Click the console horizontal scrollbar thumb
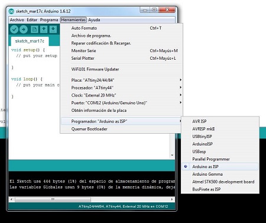Viewport: 266px width, 223px height. click(x=53, y=199)
